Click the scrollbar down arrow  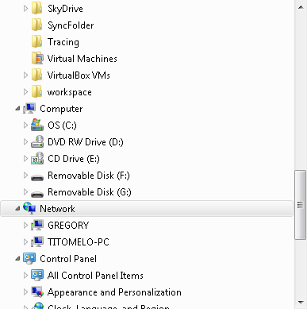click(x=301, y=302)
